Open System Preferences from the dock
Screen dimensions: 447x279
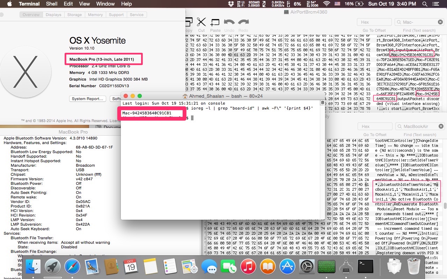pyautogui.click(x=308, y=267)
